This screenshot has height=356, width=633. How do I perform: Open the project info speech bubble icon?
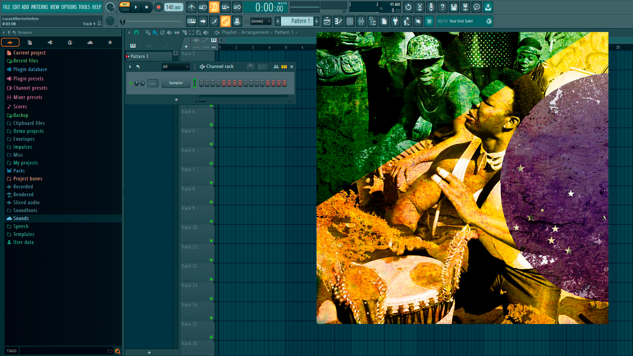pos(476,7)
